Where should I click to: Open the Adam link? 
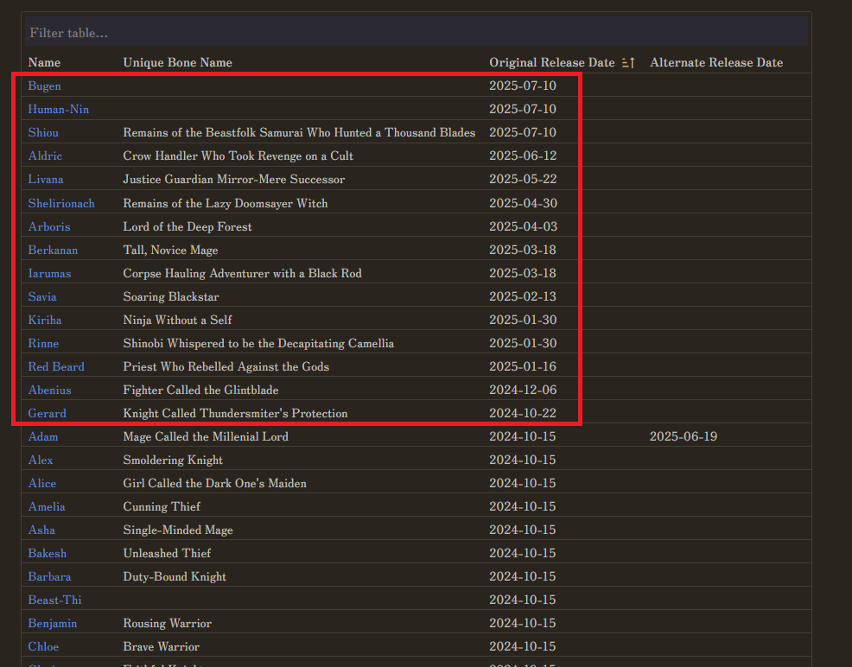coord(43,436)
